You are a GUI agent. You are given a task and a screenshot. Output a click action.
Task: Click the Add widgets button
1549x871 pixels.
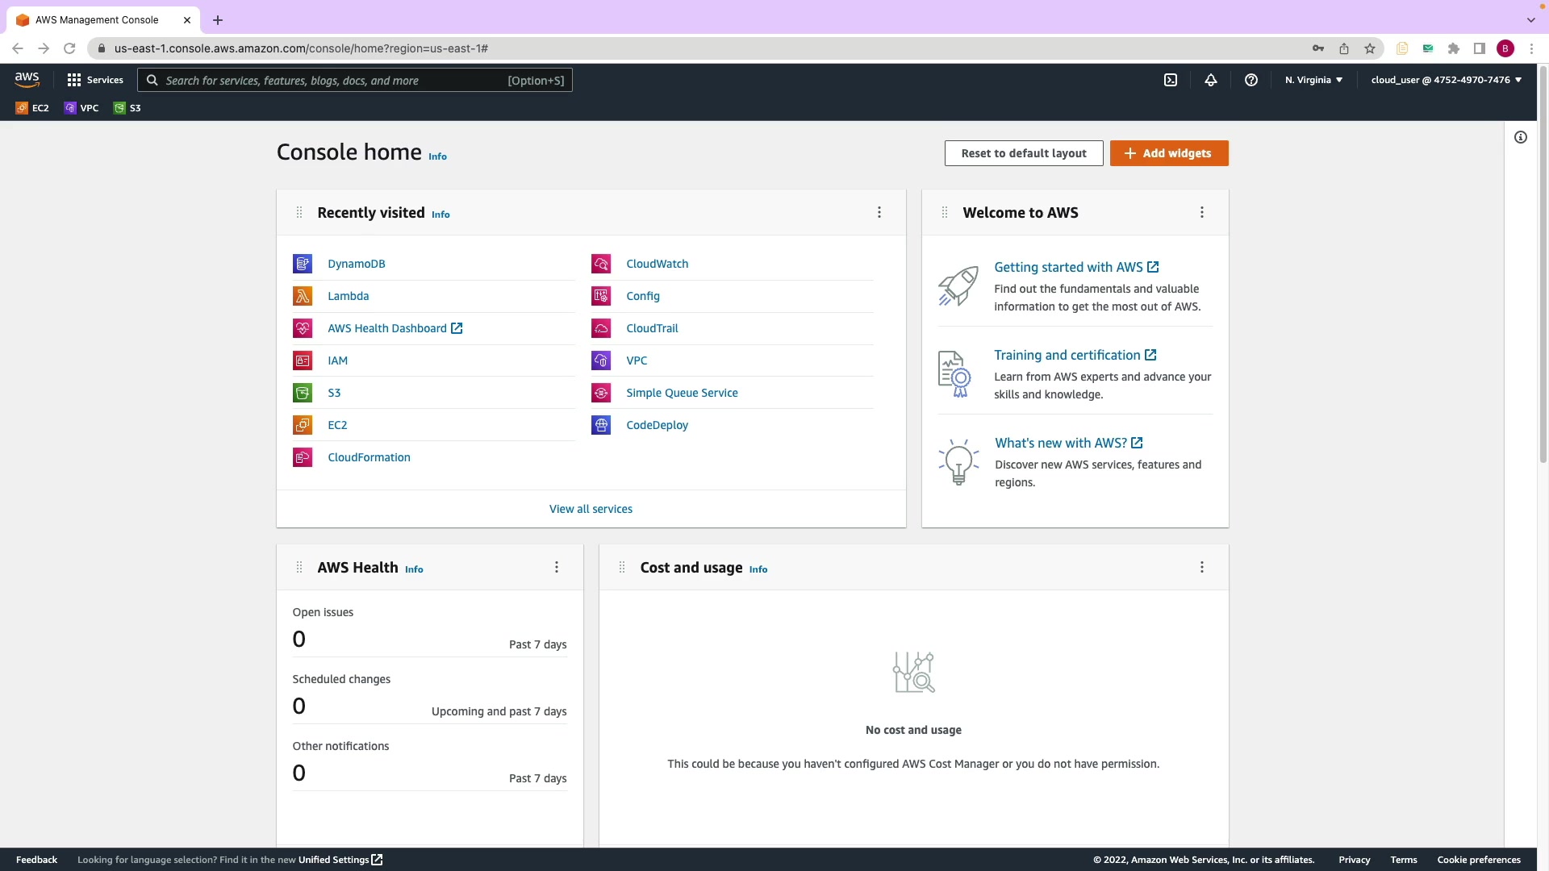[1169, 153]
